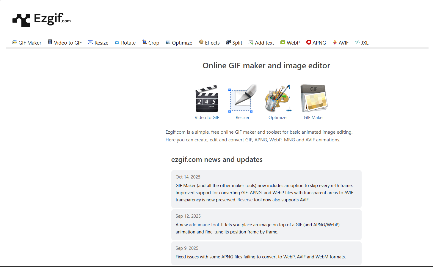The height and width of the screenshot is (267, 433).
Task: Choose Crop from the navigation bar
Action: 154,43
